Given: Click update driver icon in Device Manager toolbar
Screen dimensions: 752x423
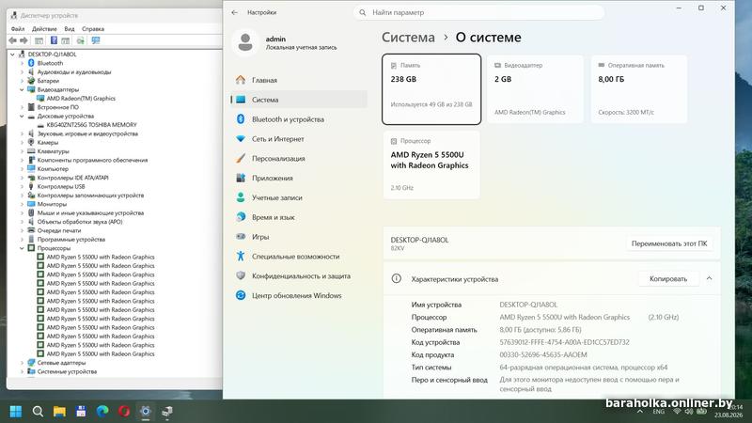Looking at the screenshot, I should [80, 40].
